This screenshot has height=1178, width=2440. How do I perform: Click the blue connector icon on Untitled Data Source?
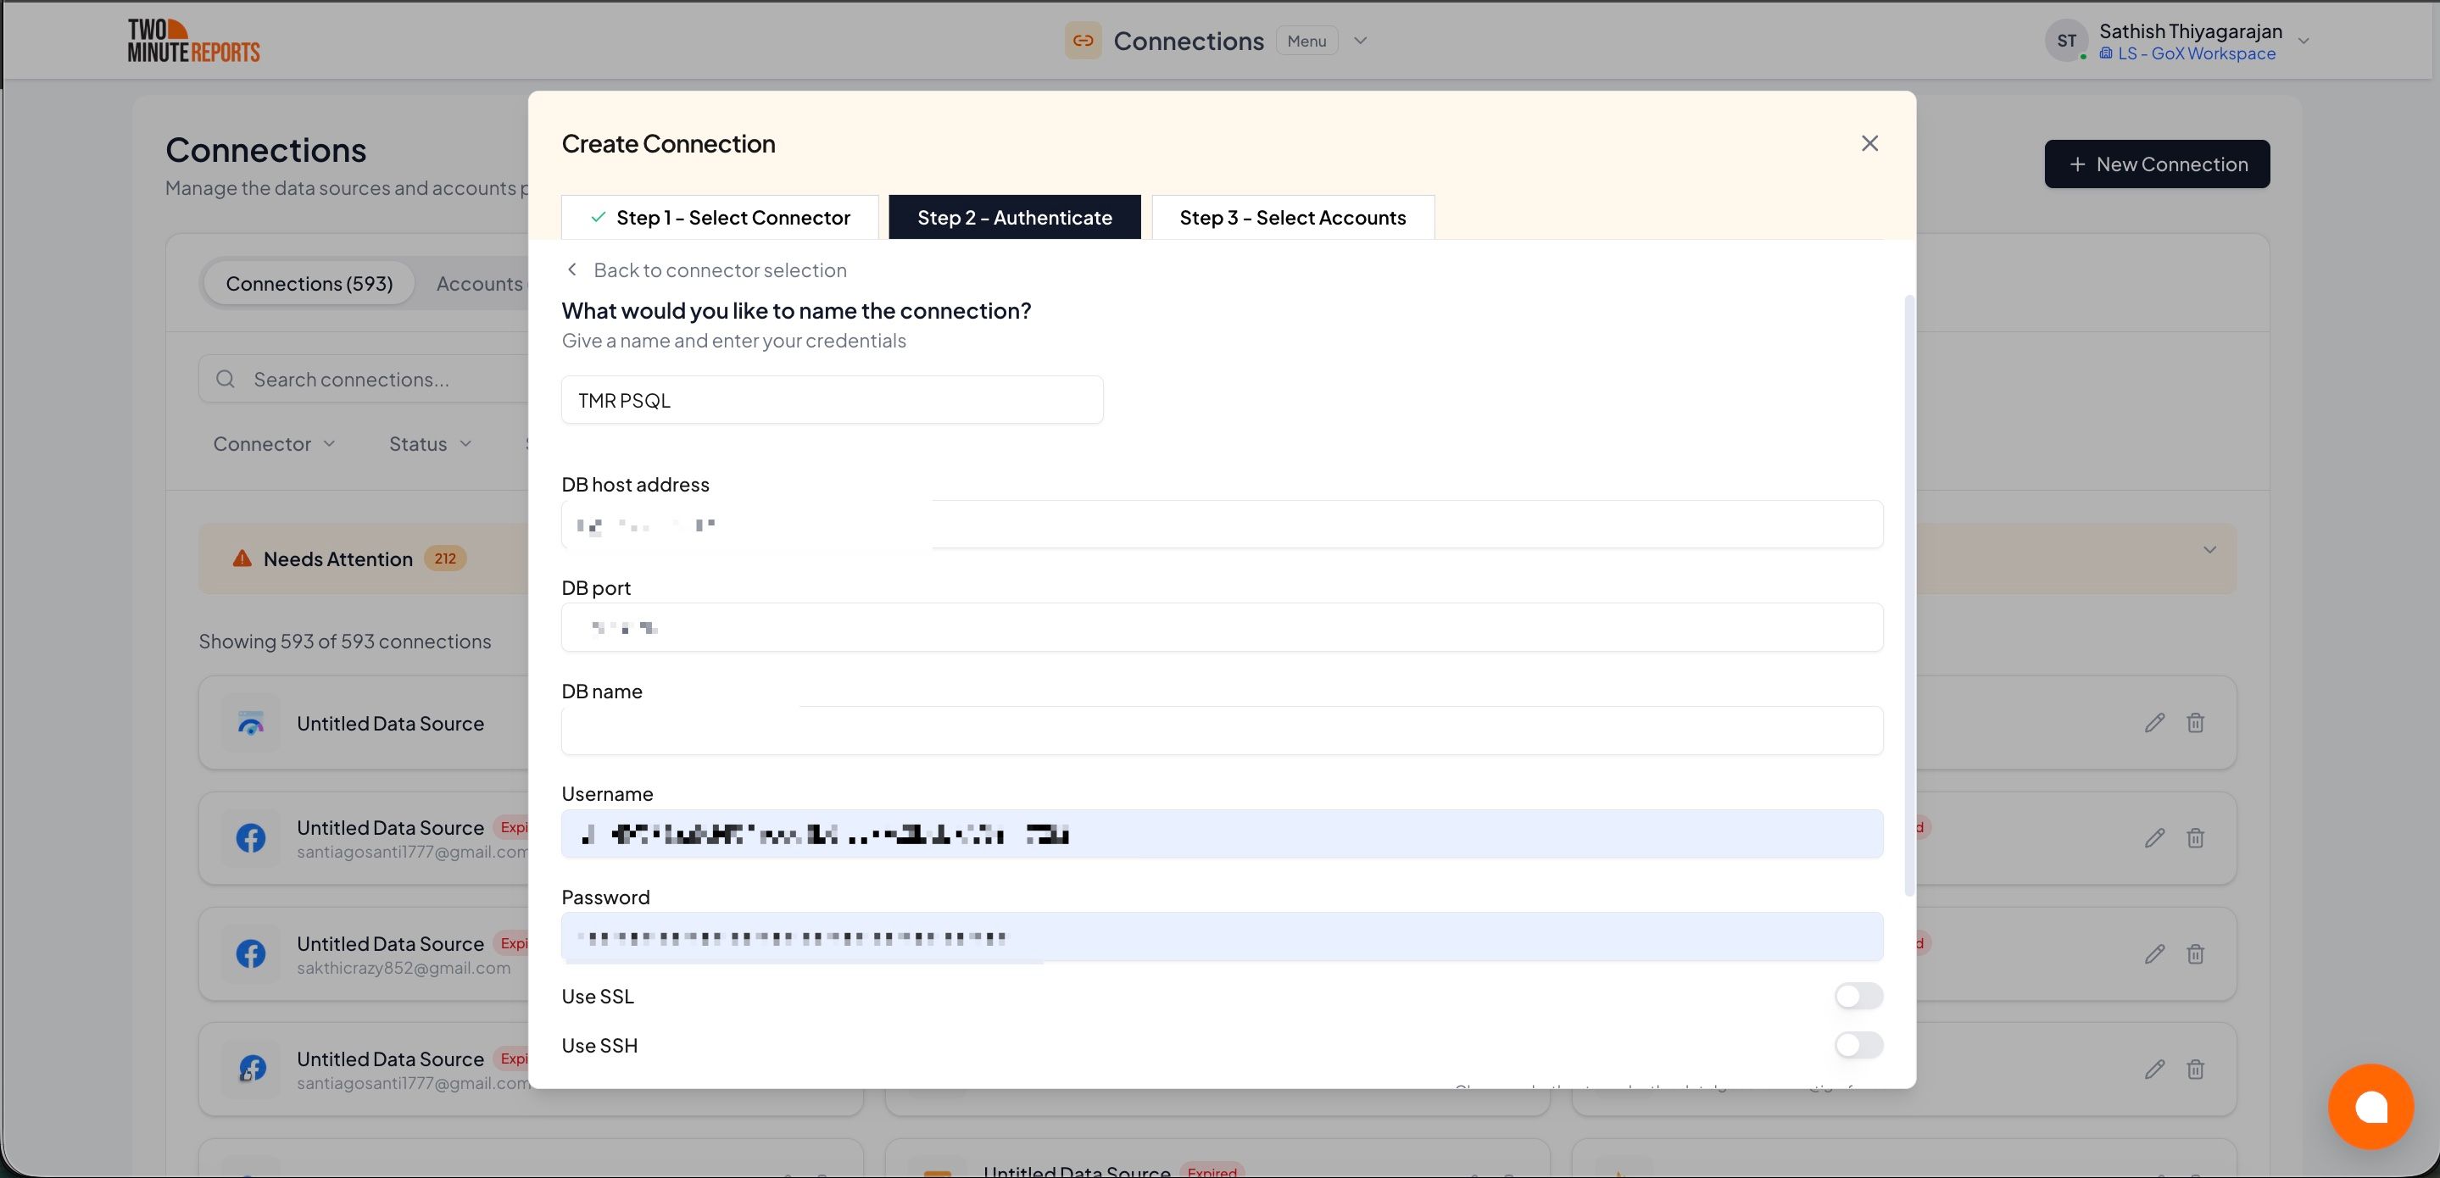click(x=250, y=723)
